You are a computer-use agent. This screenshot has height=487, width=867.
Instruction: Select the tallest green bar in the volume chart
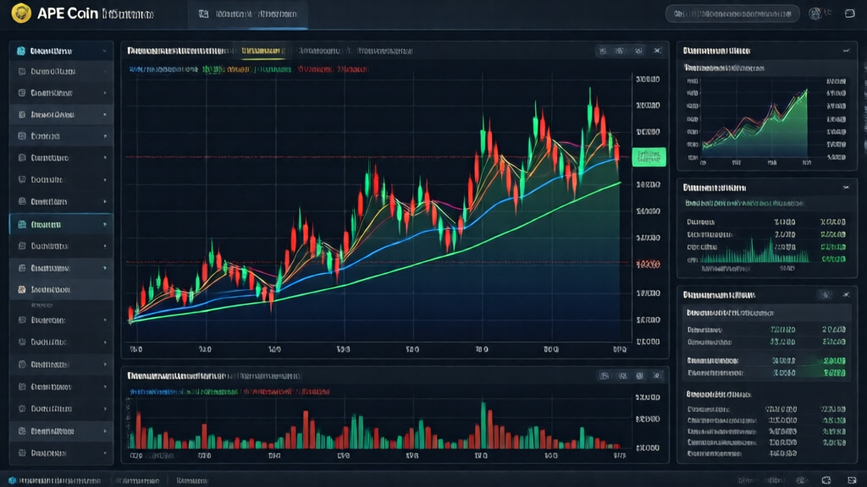coord(483,425)
